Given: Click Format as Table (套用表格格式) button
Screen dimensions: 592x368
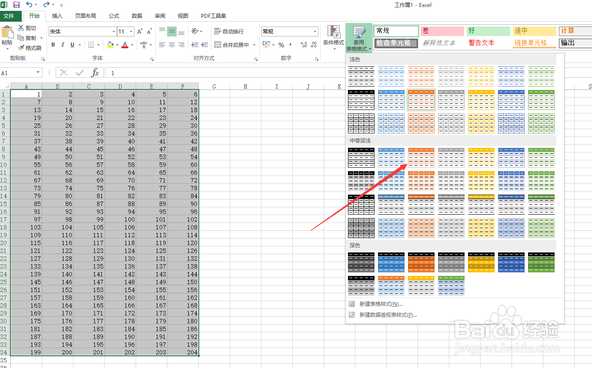Looking at the screenshot, I should pos(359,38).
